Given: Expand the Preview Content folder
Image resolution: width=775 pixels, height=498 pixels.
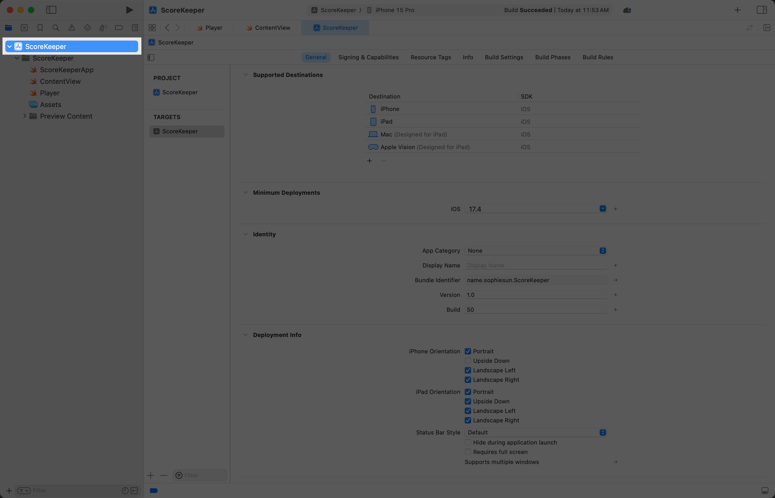Looking at the screenshot, I should [25, 116].
